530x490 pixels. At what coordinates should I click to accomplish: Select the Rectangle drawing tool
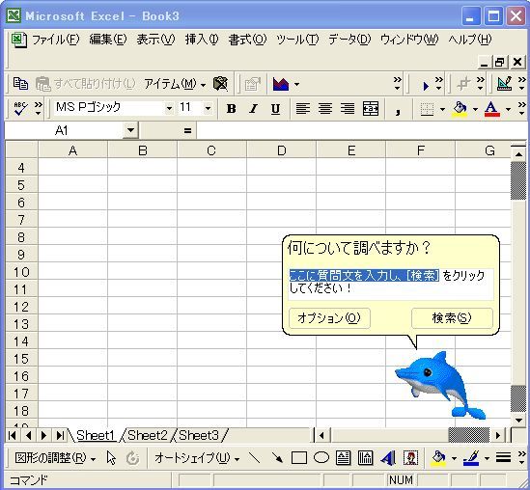point(299,458)
